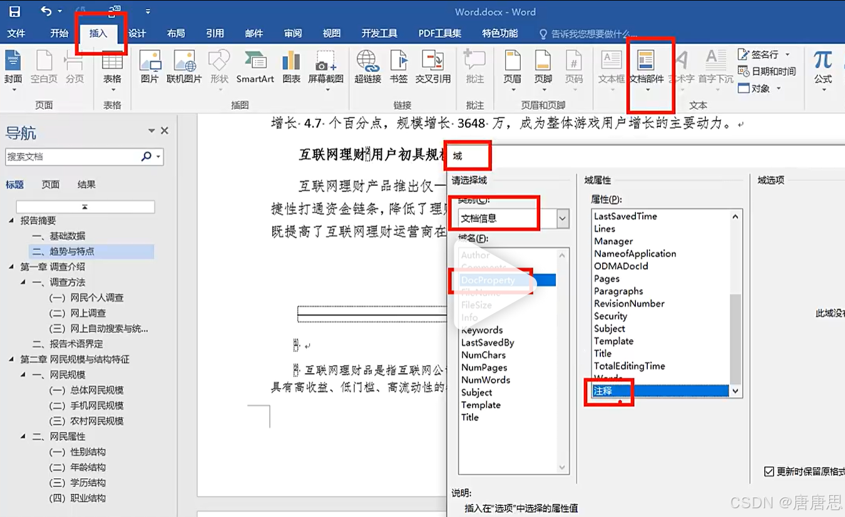Switch to the 开始 (Home) tab
The width and height of the screenshot is (845, 517).
point(59,33)
